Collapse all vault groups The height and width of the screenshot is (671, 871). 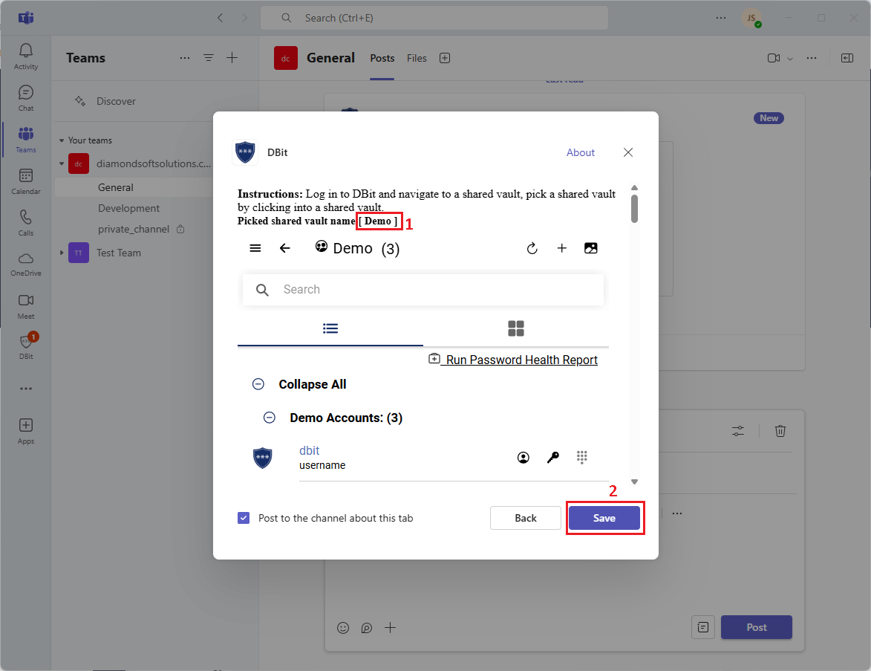258,384
